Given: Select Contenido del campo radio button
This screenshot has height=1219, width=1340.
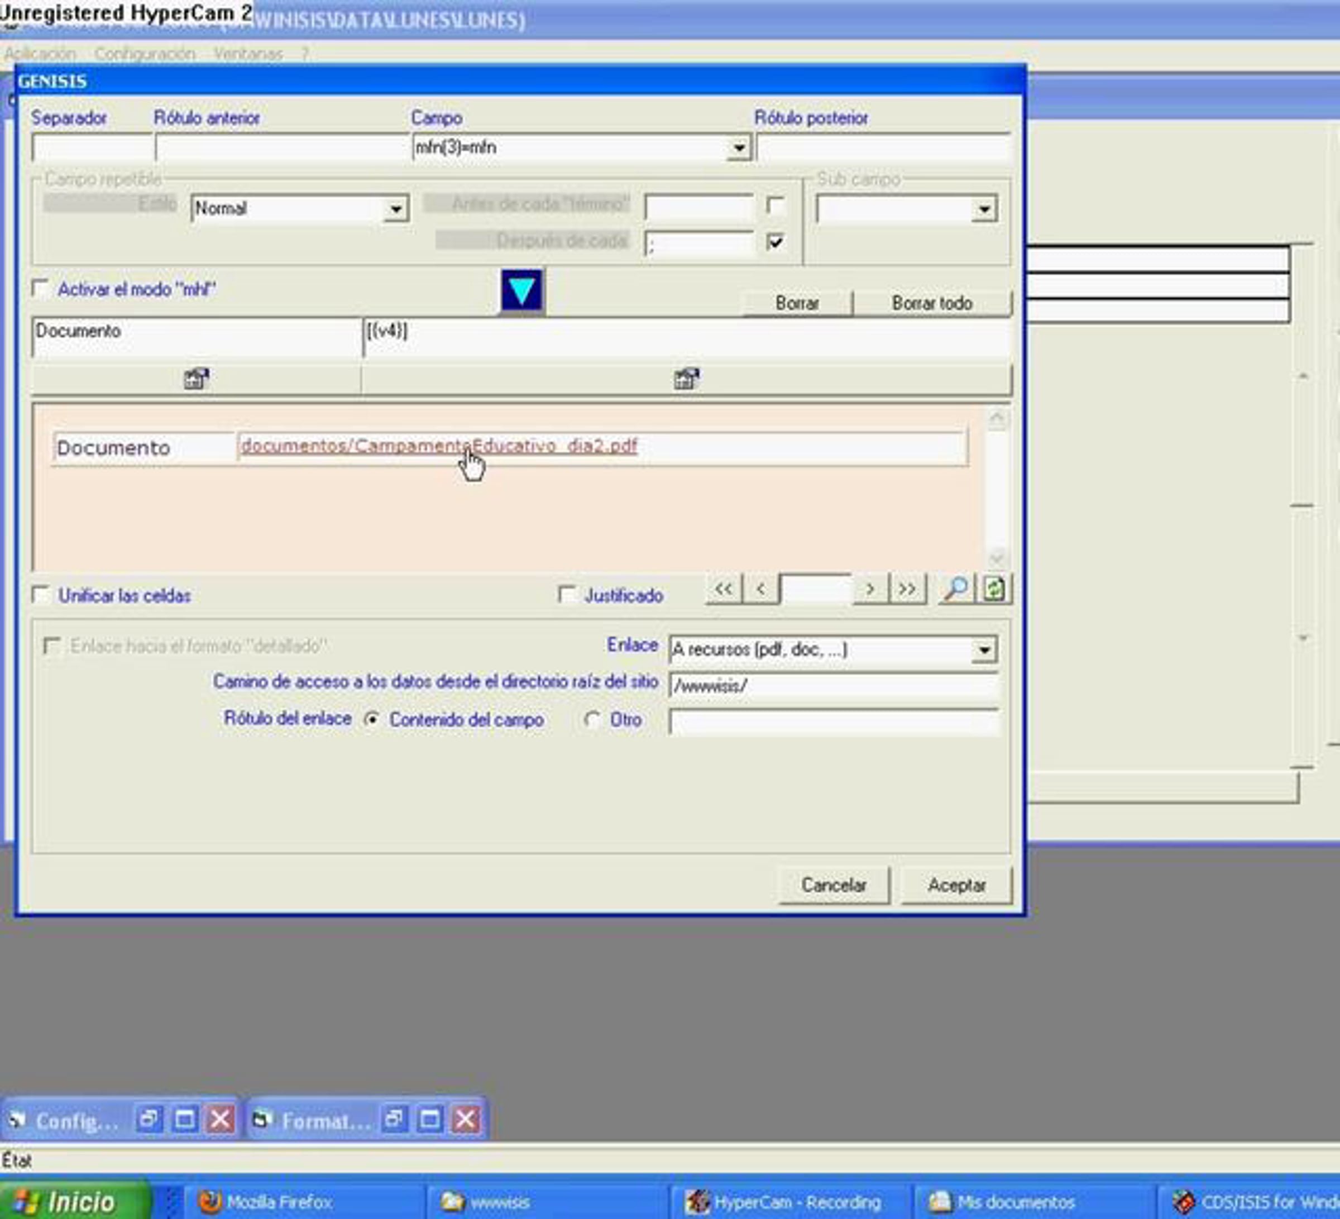Looking at the screenshot, I should (372, 719).
